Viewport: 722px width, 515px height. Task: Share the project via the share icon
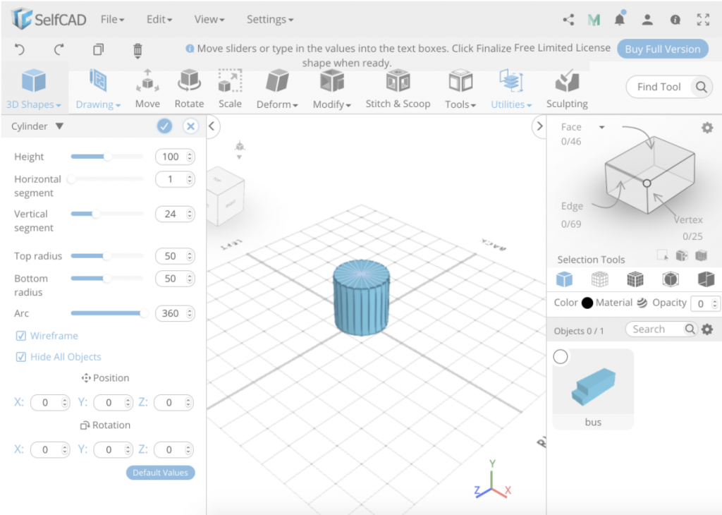(568, 19)
